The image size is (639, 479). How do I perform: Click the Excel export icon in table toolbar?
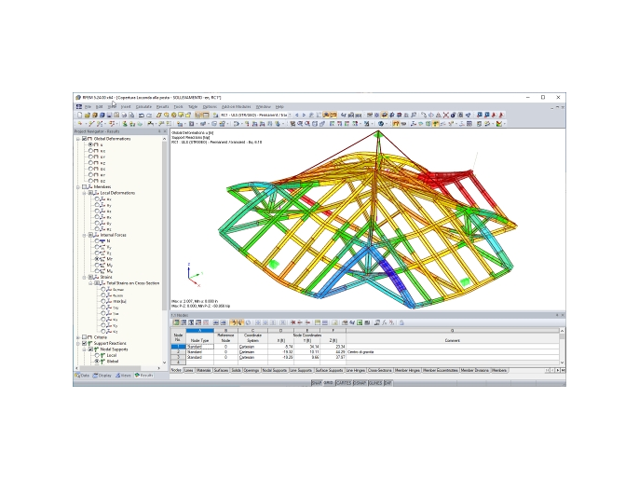360,322
